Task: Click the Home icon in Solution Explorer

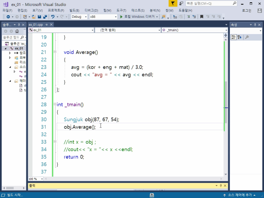Action: coord(17,31)
